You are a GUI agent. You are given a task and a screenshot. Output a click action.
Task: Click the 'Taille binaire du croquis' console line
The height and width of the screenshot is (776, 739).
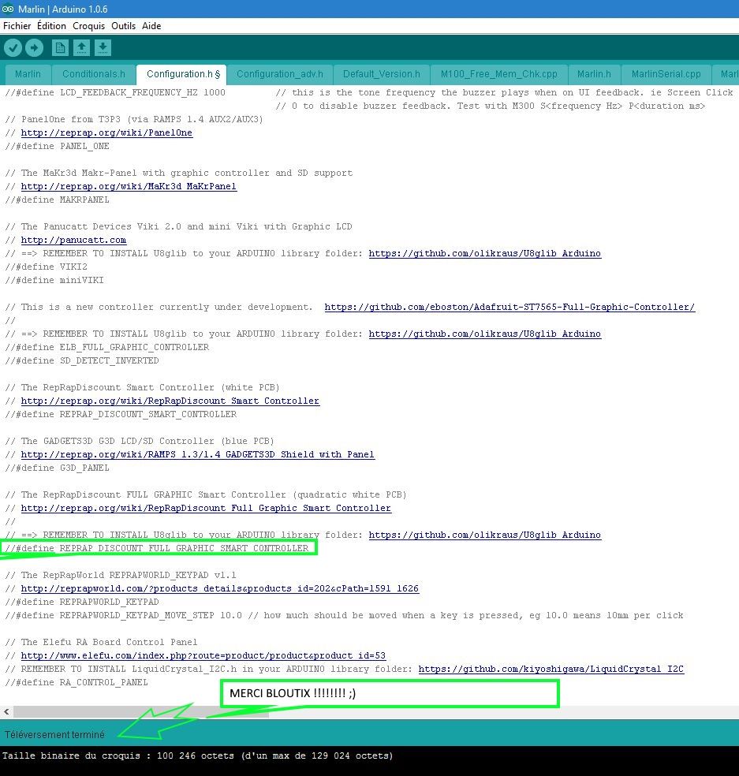197,756
